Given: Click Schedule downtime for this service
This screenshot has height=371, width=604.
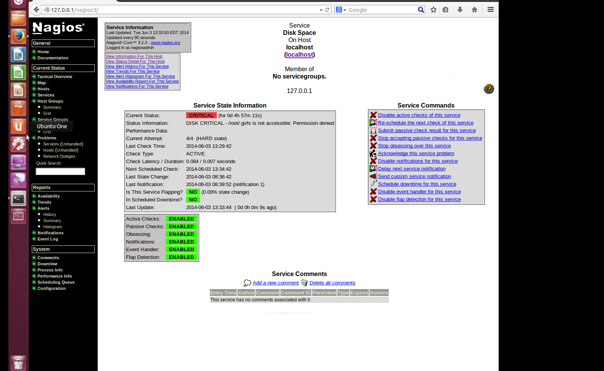Looking at the screenshot, I should tap(417, 184).
